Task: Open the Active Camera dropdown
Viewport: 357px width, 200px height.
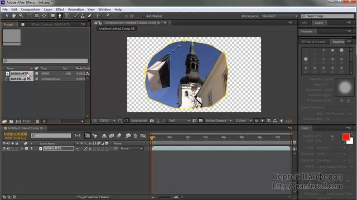Action: (x=219, y=121)
